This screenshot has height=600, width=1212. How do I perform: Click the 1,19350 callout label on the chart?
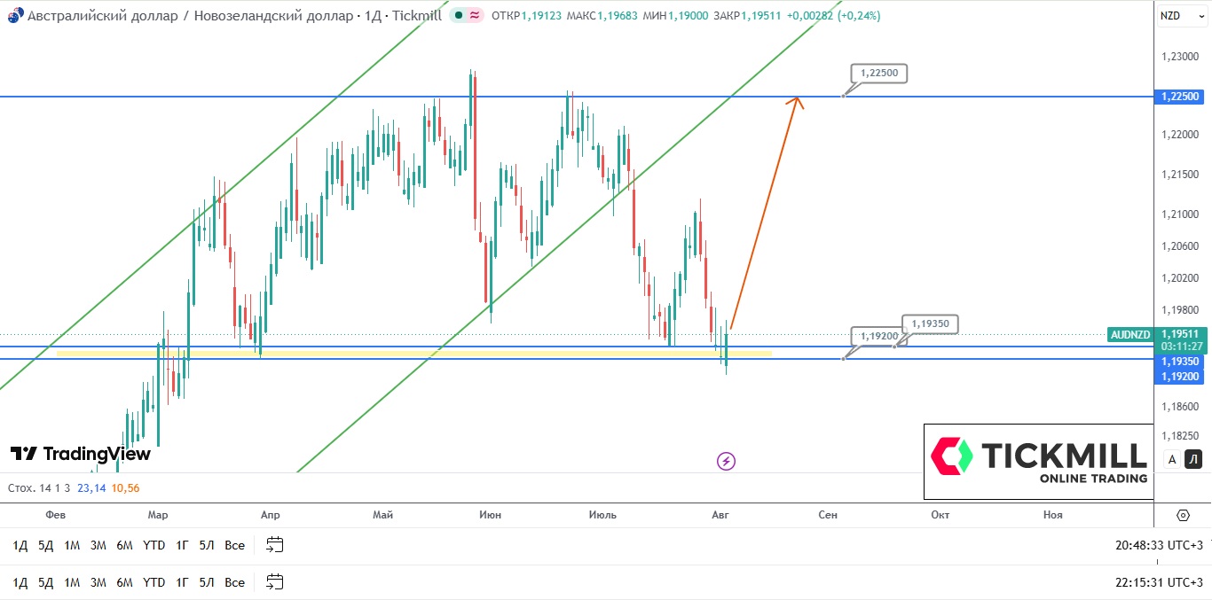click(x=931, y=323)
